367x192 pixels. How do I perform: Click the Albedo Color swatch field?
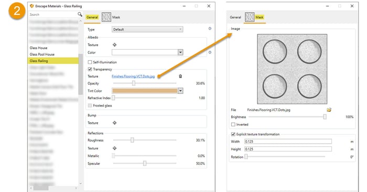tap(145, 52)
